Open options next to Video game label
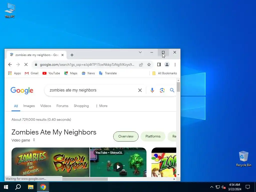The image size is (256, 192). coord(34,140)
